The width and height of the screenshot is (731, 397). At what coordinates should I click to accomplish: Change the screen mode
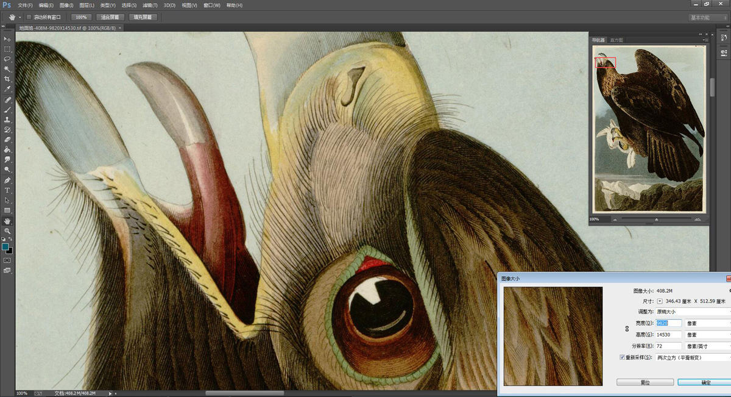[7, 271]
